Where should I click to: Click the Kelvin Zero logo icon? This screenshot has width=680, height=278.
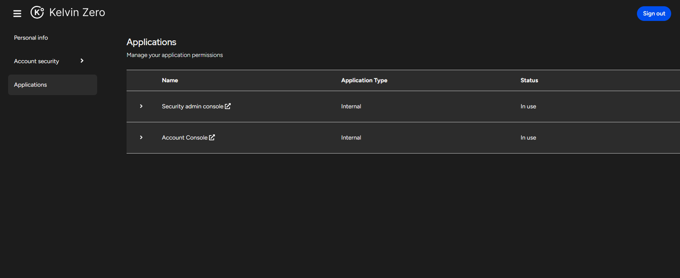[37, 12]
